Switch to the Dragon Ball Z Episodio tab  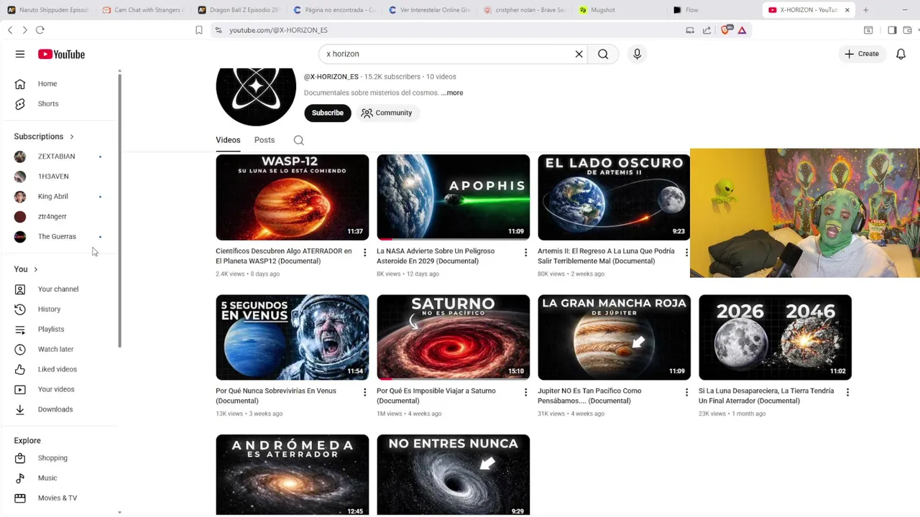(239, 10)
